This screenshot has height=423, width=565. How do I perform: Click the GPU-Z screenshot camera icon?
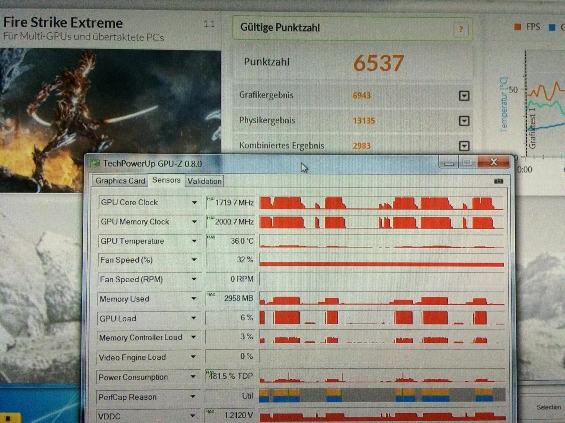tap(498, 181)
